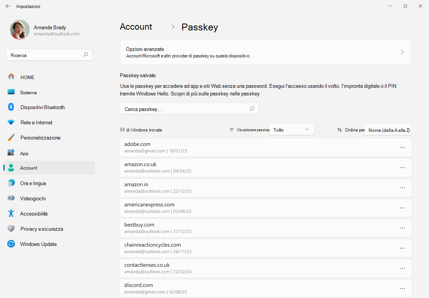429x298 pixels.
Task: Open the HOME settings icon
Action: [11, 76]
